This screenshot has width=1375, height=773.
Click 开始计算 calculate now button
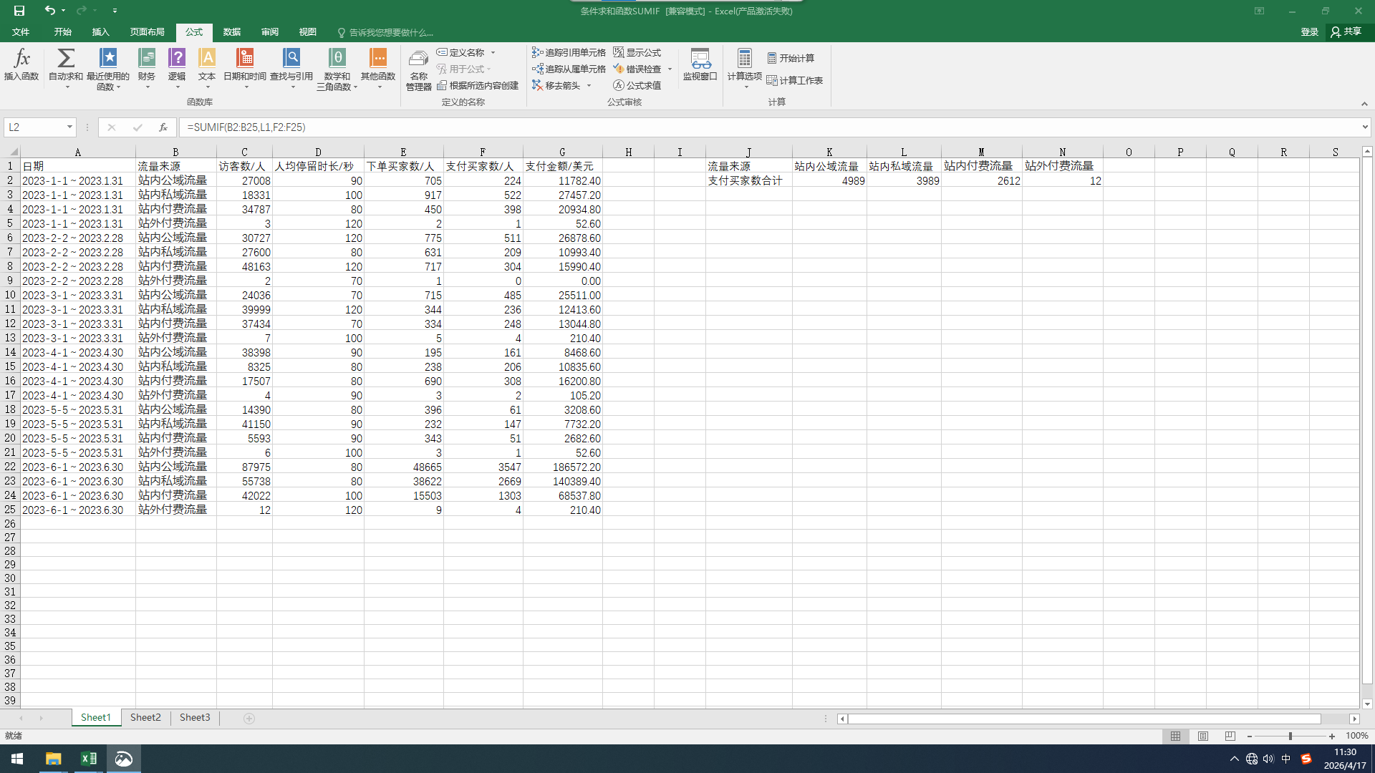click(x=791, y=58)
